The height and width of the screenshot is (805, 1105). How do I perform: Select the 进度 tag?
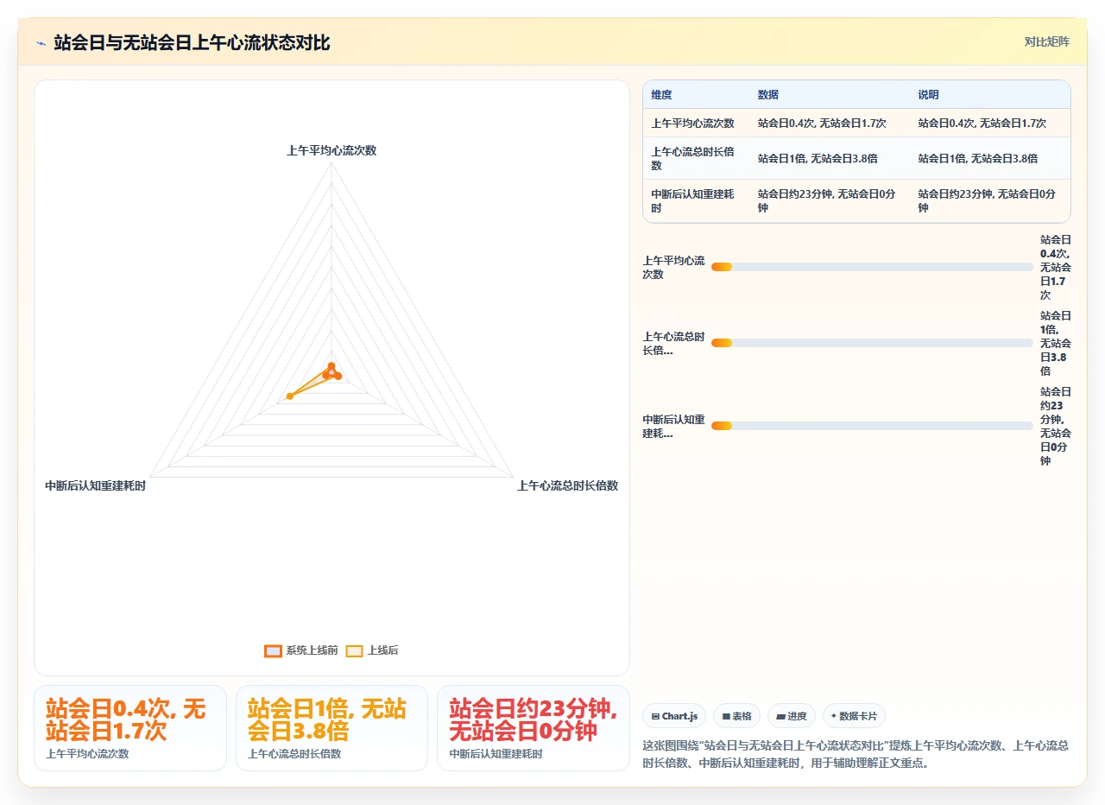pyautogui.click(x=791, y=716)
